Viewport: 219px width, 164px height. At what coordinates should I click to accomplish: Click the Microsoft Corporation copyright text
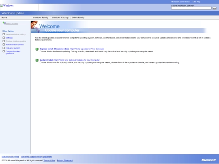click(22, 160)
